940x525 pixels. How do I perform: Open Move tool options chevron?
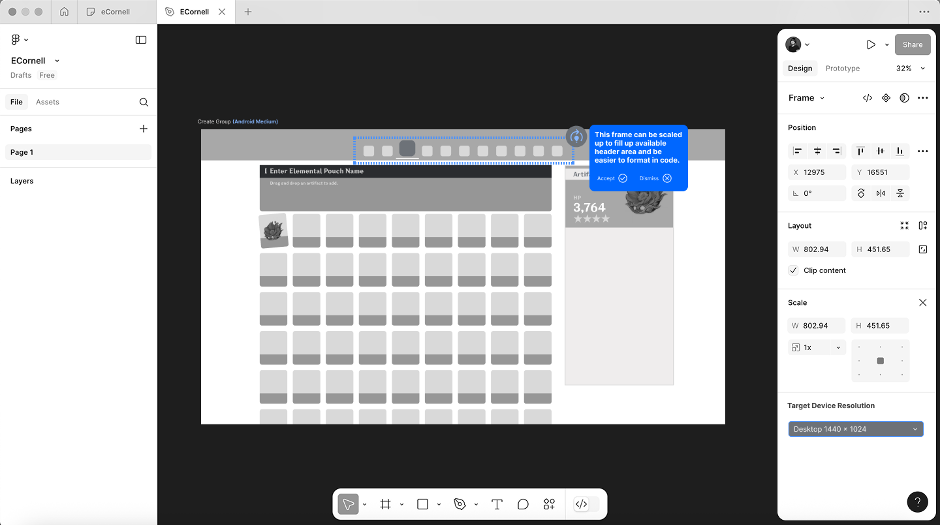[364, 504]
